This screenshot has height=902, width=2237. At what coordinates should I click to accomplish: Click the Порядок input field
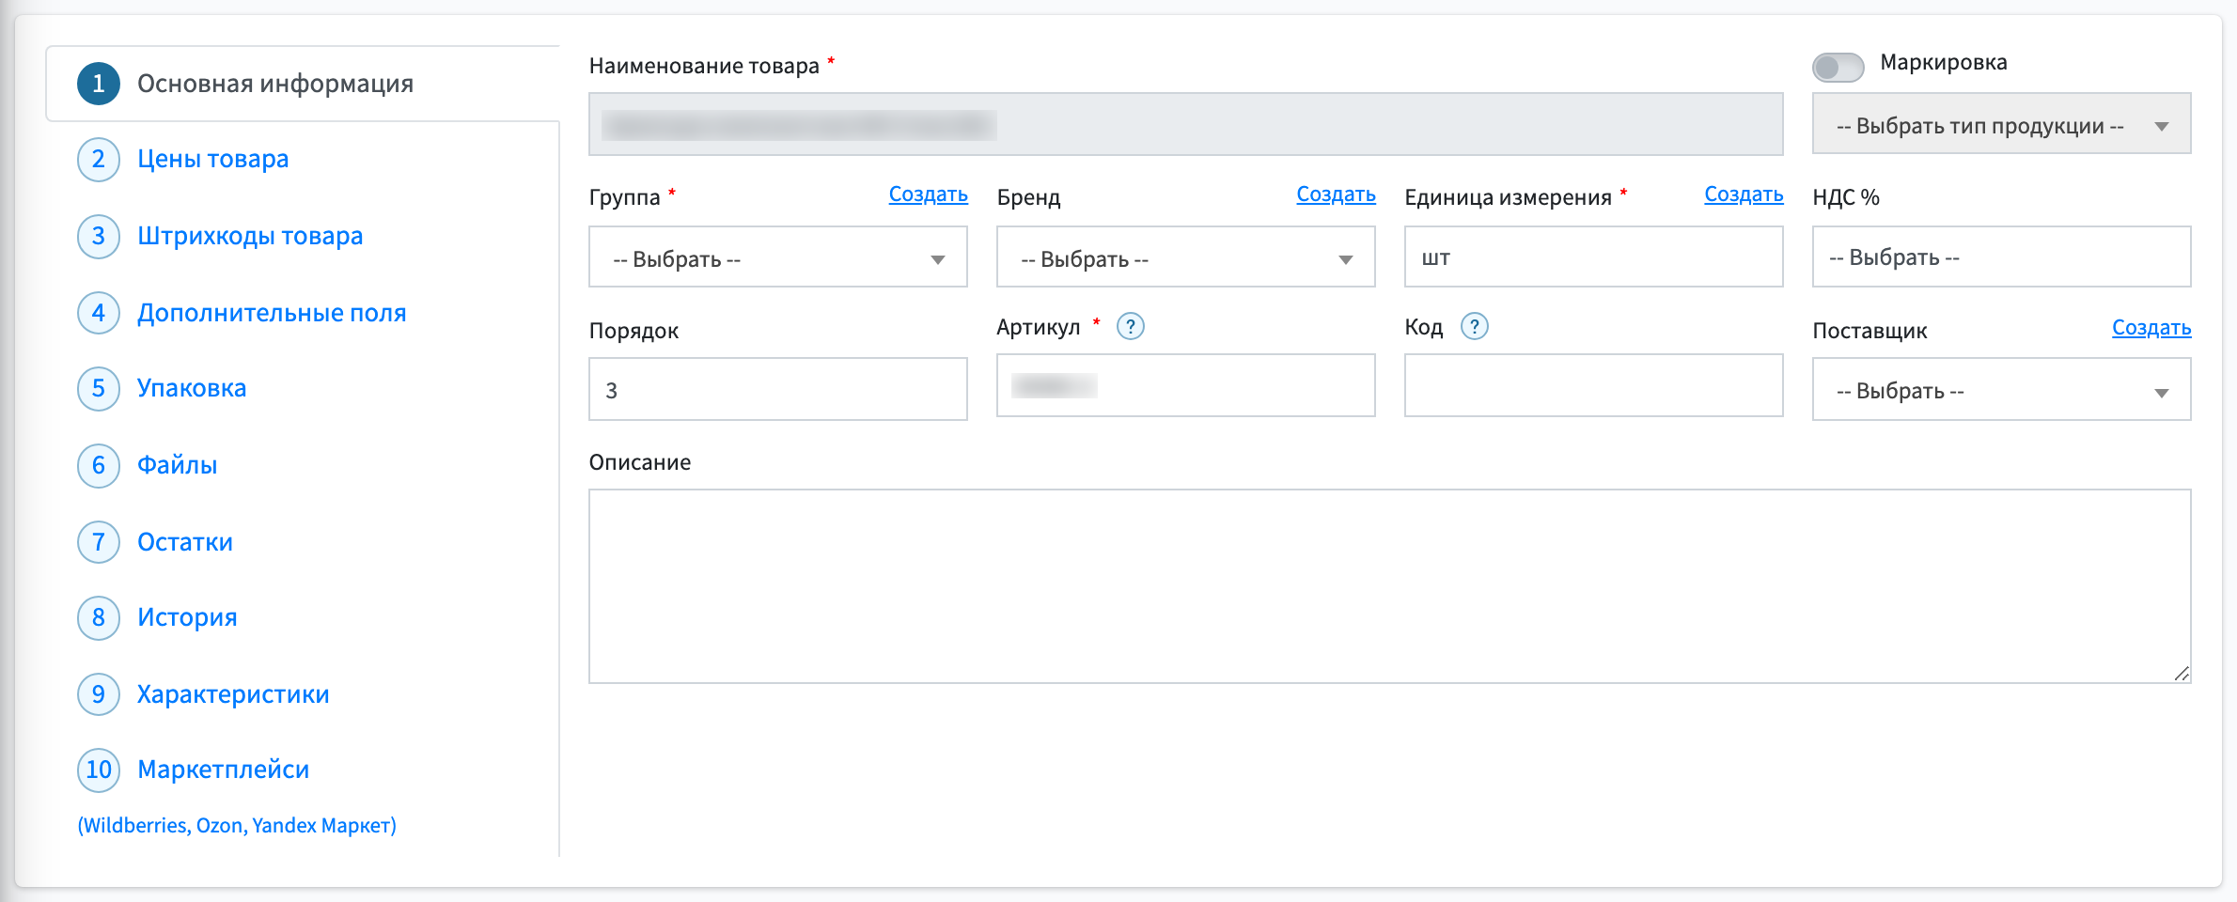tap(777, 389)
